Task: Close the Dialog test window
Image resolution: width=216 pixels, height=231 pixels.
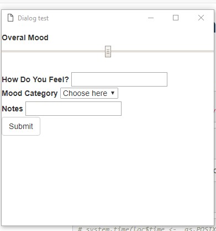Action: (201, 18)
